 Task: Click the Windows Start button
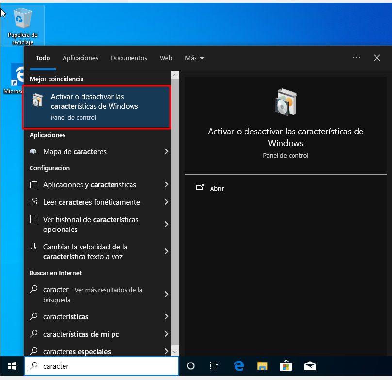12,366
